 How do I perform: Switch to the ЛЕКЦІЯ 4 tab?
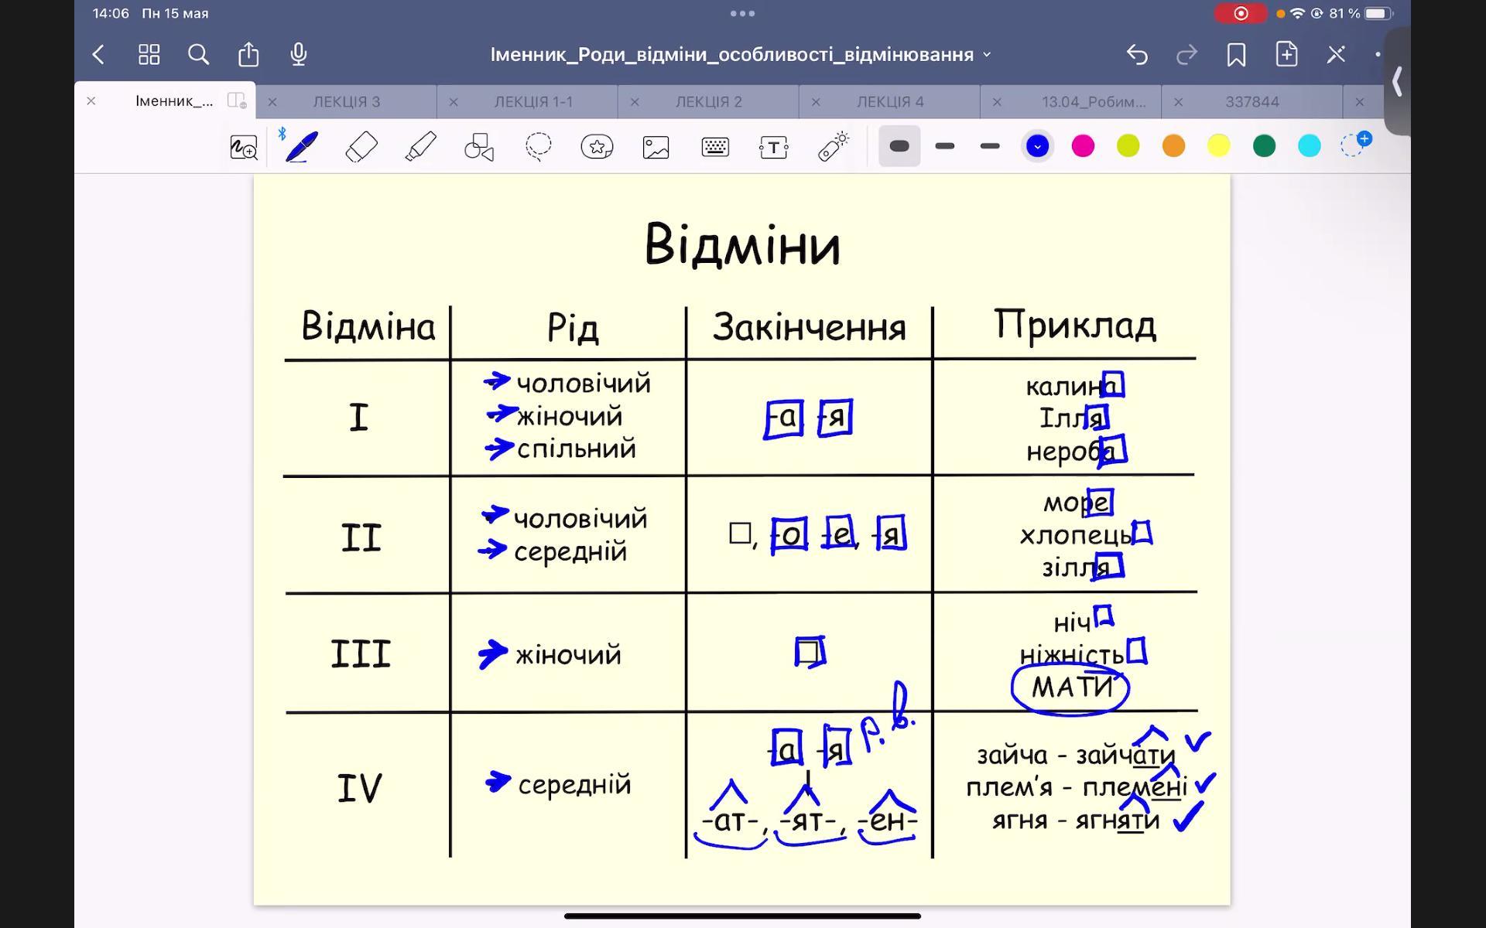pyautogui.click(x=889, y=101)
